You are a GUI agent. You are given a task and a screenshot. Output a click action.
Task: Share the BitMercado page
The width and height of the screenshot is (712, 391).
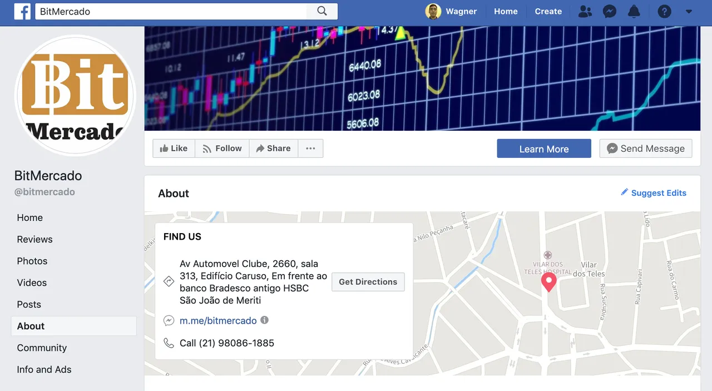(273, 149)
